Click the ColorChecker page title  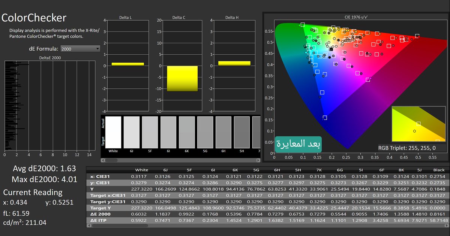click(34, 18)
